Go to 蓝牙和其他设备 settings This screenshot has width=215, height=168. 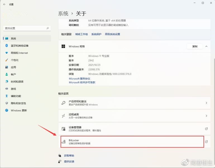[27, 46]
